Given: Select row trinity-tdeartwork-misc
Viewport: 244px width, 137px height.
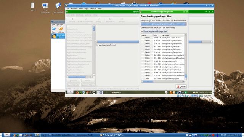Looking at the screenshot, I should [163, 67].
